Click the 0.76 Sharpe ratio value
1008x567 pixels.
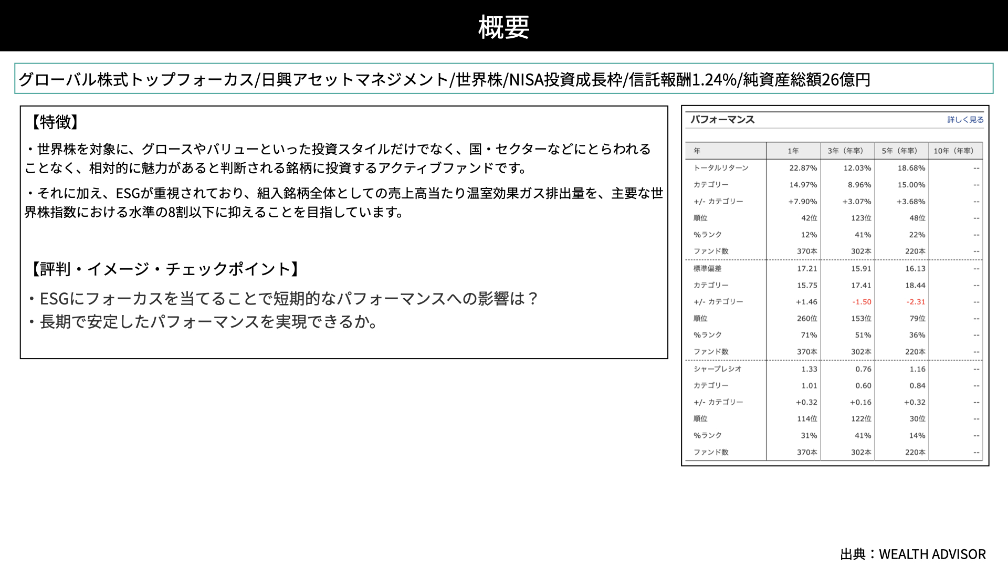863,369
